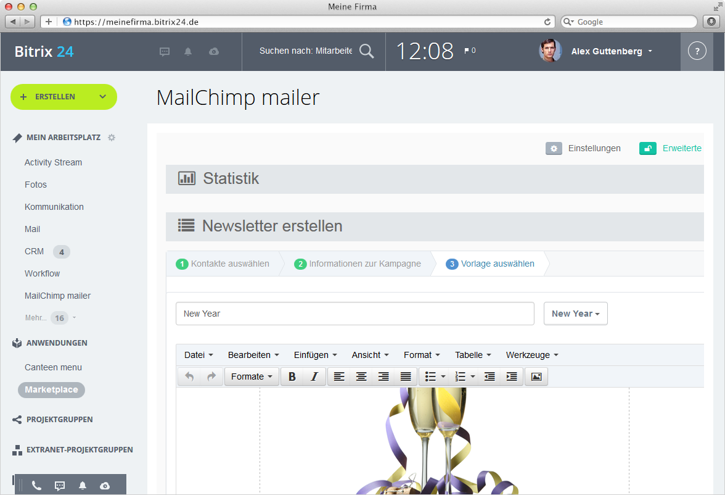This screenshot has width=725, height=495.
Task: Decrease indent in editor
Action: pos(489,376)
